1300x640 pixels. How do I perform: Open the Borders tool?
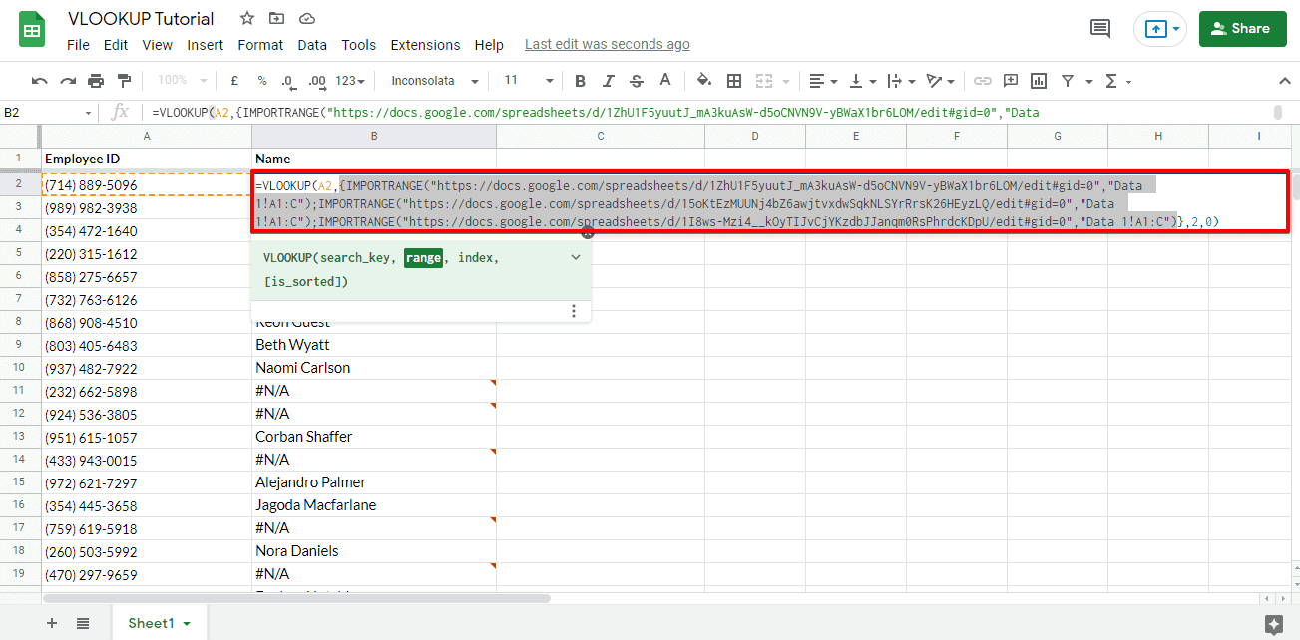pos(734,80)
